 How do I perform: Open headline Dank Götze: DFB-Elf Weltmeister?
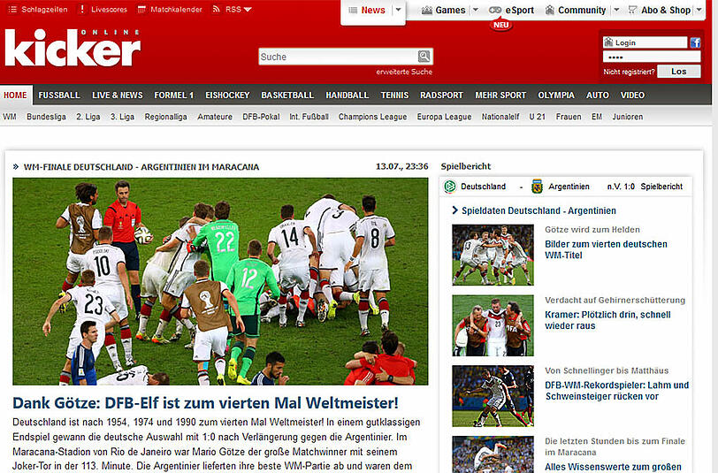205,403
